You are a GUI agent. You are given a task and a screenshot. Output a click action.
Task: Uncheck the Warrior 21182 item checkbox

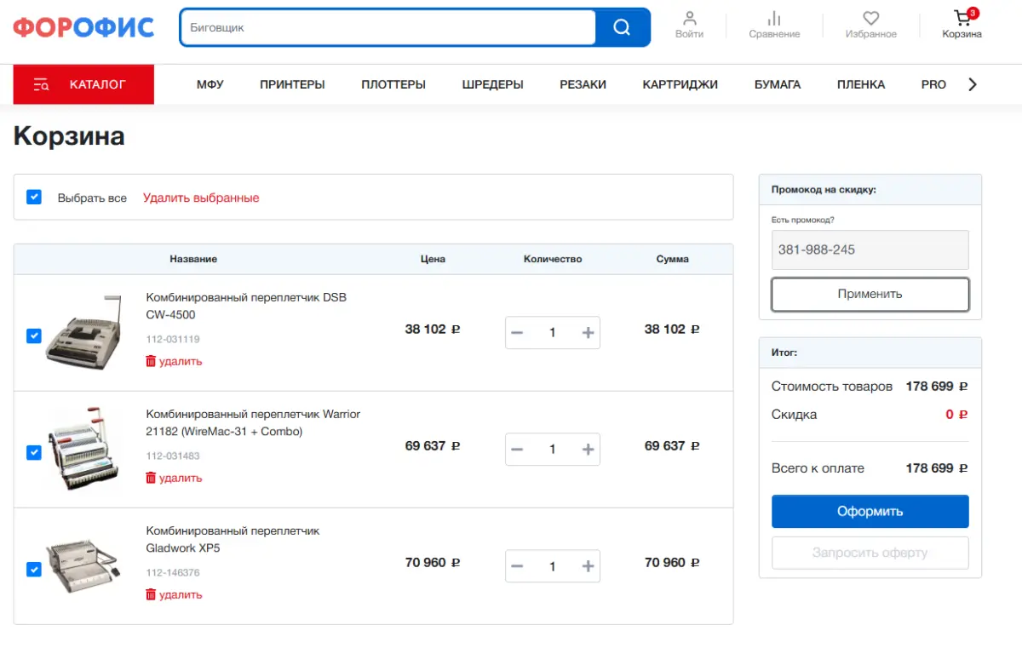coord(34,452)
